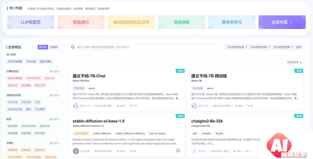Open the 综合排序 sort dropdown
313x159 pixels.
[294, 62]
